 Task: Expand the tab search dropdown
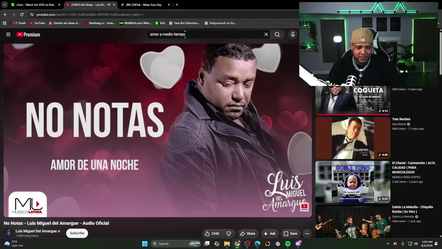pyautogui.click(x=4, y=5)
